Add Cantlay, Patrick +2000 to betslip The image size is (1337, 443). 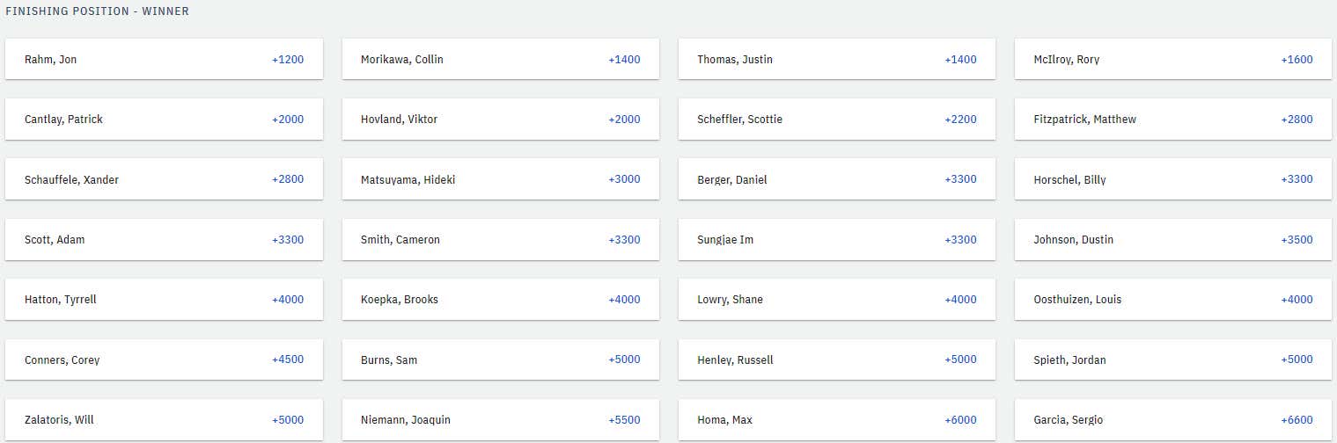[164, 119]
